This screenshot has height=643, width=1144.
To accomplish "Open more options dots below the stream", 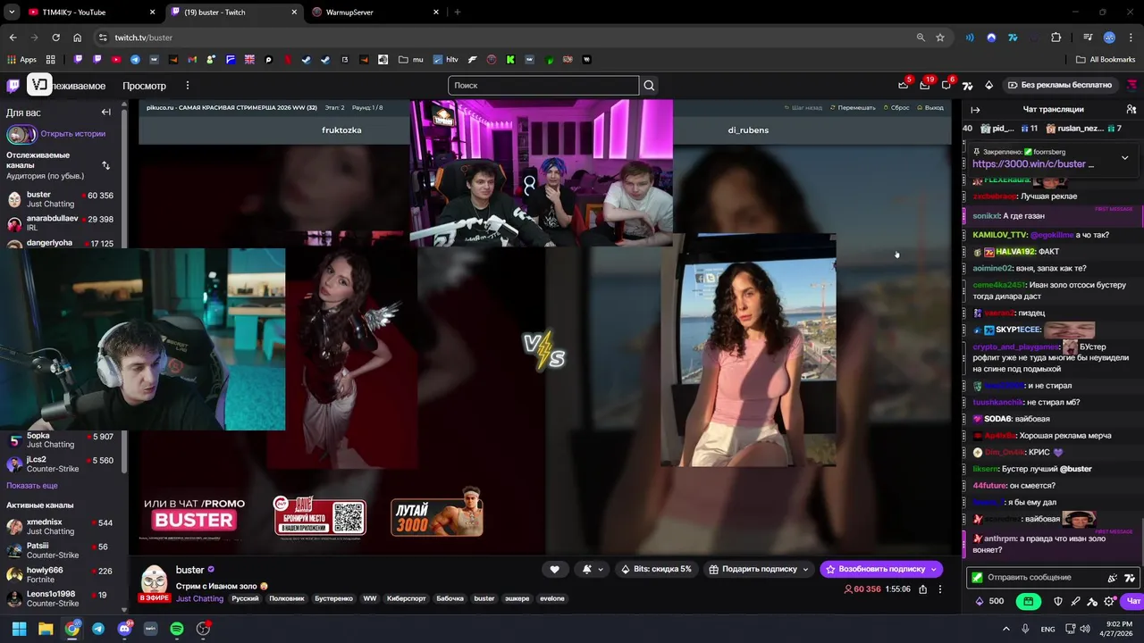I will 939,589.
